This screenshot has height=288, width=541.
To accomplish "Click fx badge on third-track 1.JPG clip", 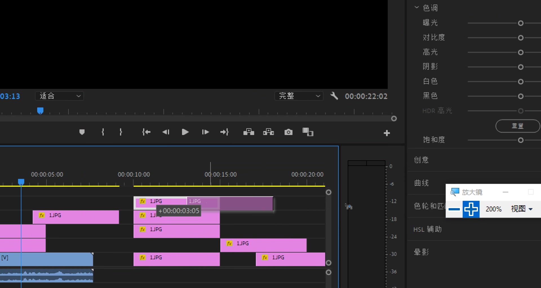I will click(x=143, y=229).
